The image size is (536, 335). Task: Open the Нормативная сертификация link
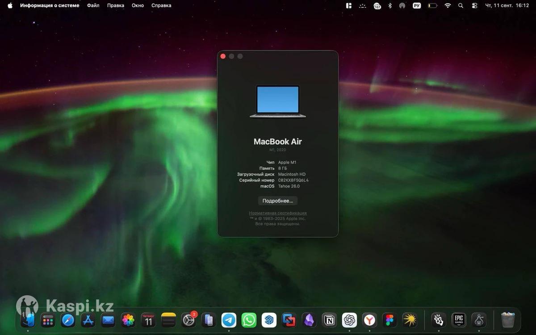(x=277, y=213)
